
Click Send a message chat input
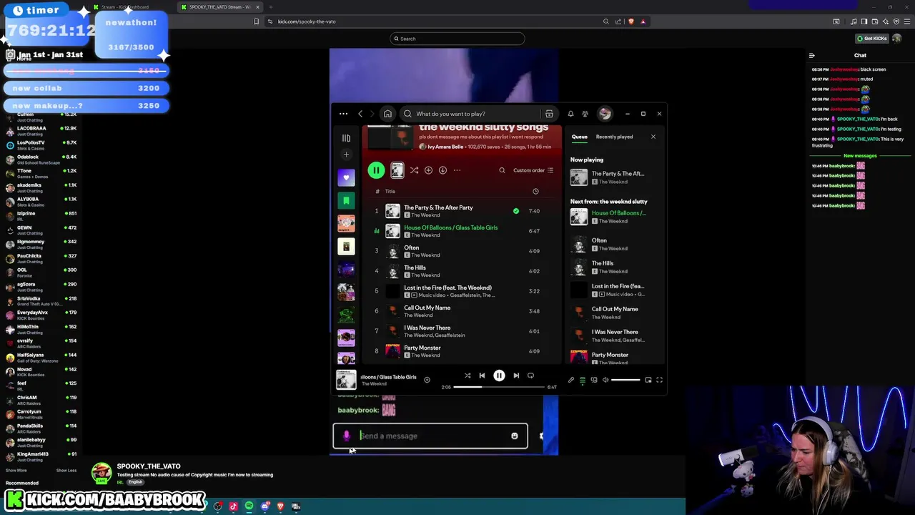tap(430, 436)
